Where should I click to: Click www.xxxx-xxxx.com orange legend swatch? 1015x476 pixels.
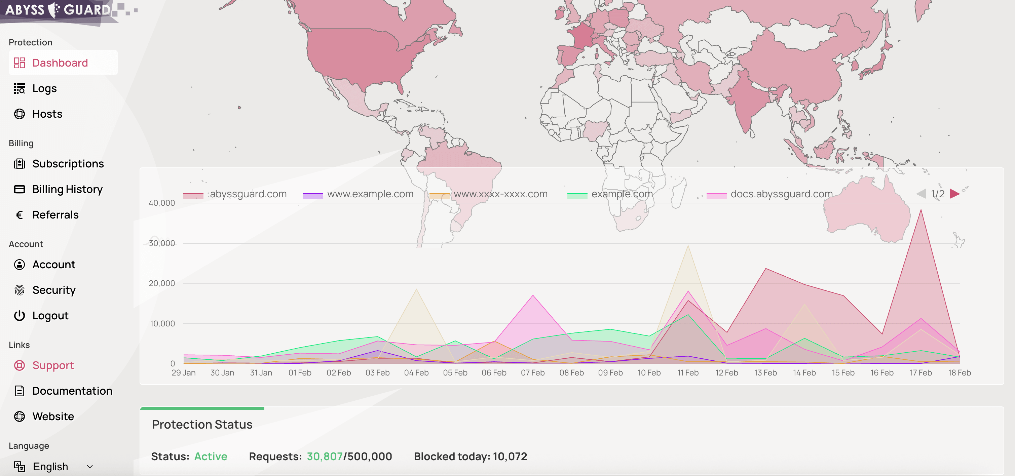(439, 195)
